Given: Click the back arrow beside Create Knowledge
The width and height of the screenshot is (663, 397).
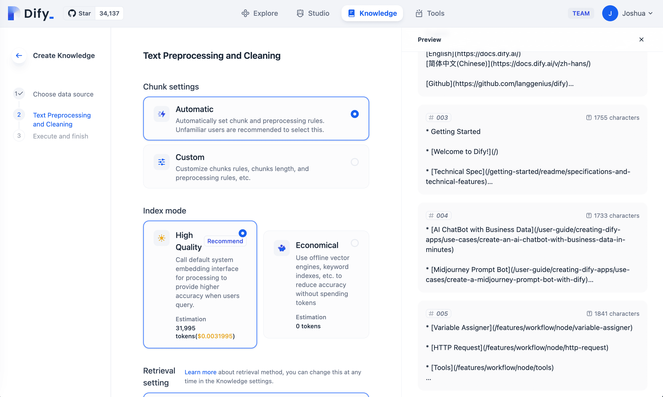Looking at the screenshot, I should point(19,55).
